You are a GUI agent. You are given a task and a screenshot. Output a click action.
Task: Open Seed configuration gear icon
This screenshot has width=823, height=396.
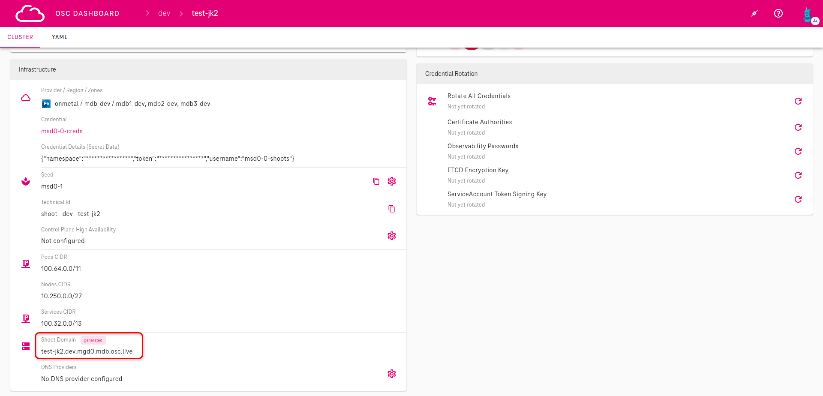(391, 181)
